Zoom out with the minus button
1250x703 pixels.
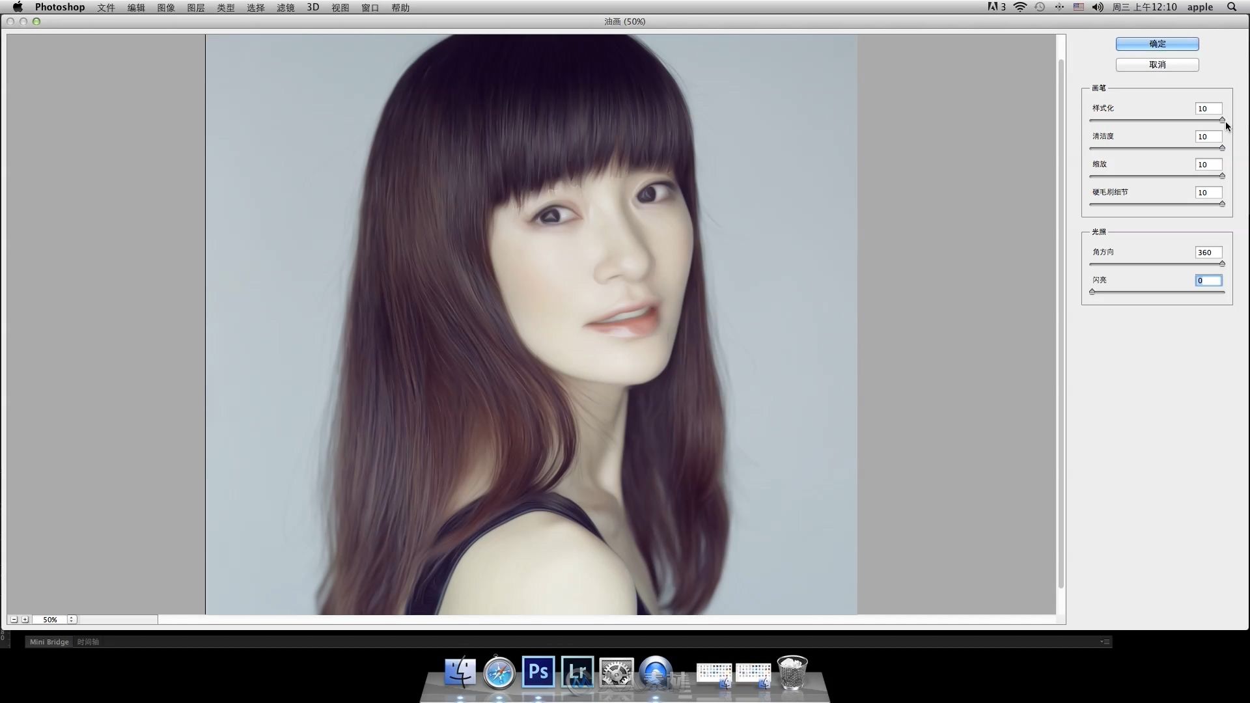[x=14, y=620]
